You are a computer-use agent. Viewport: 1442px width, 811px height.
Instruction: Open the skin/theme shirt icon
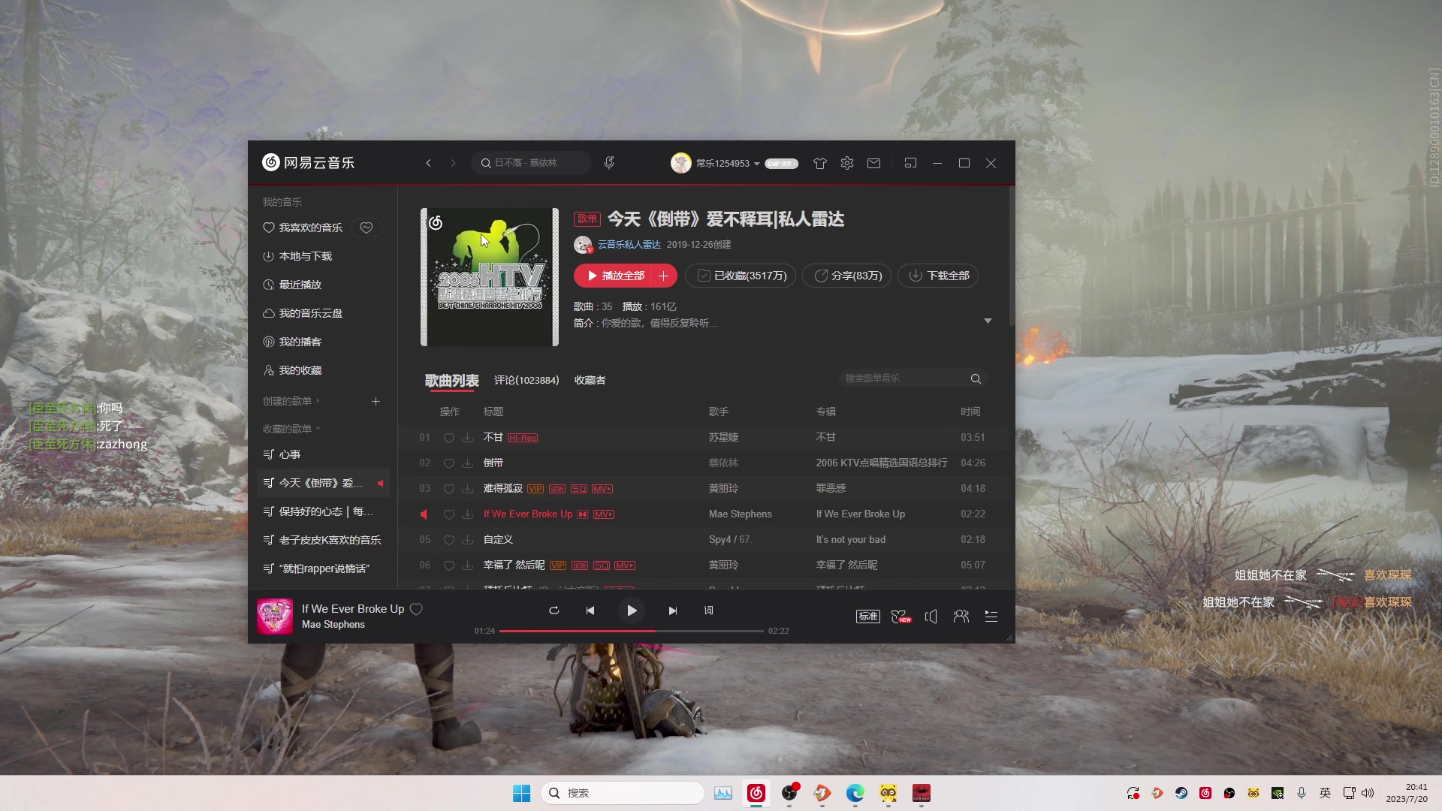click(x=819, y=163)
